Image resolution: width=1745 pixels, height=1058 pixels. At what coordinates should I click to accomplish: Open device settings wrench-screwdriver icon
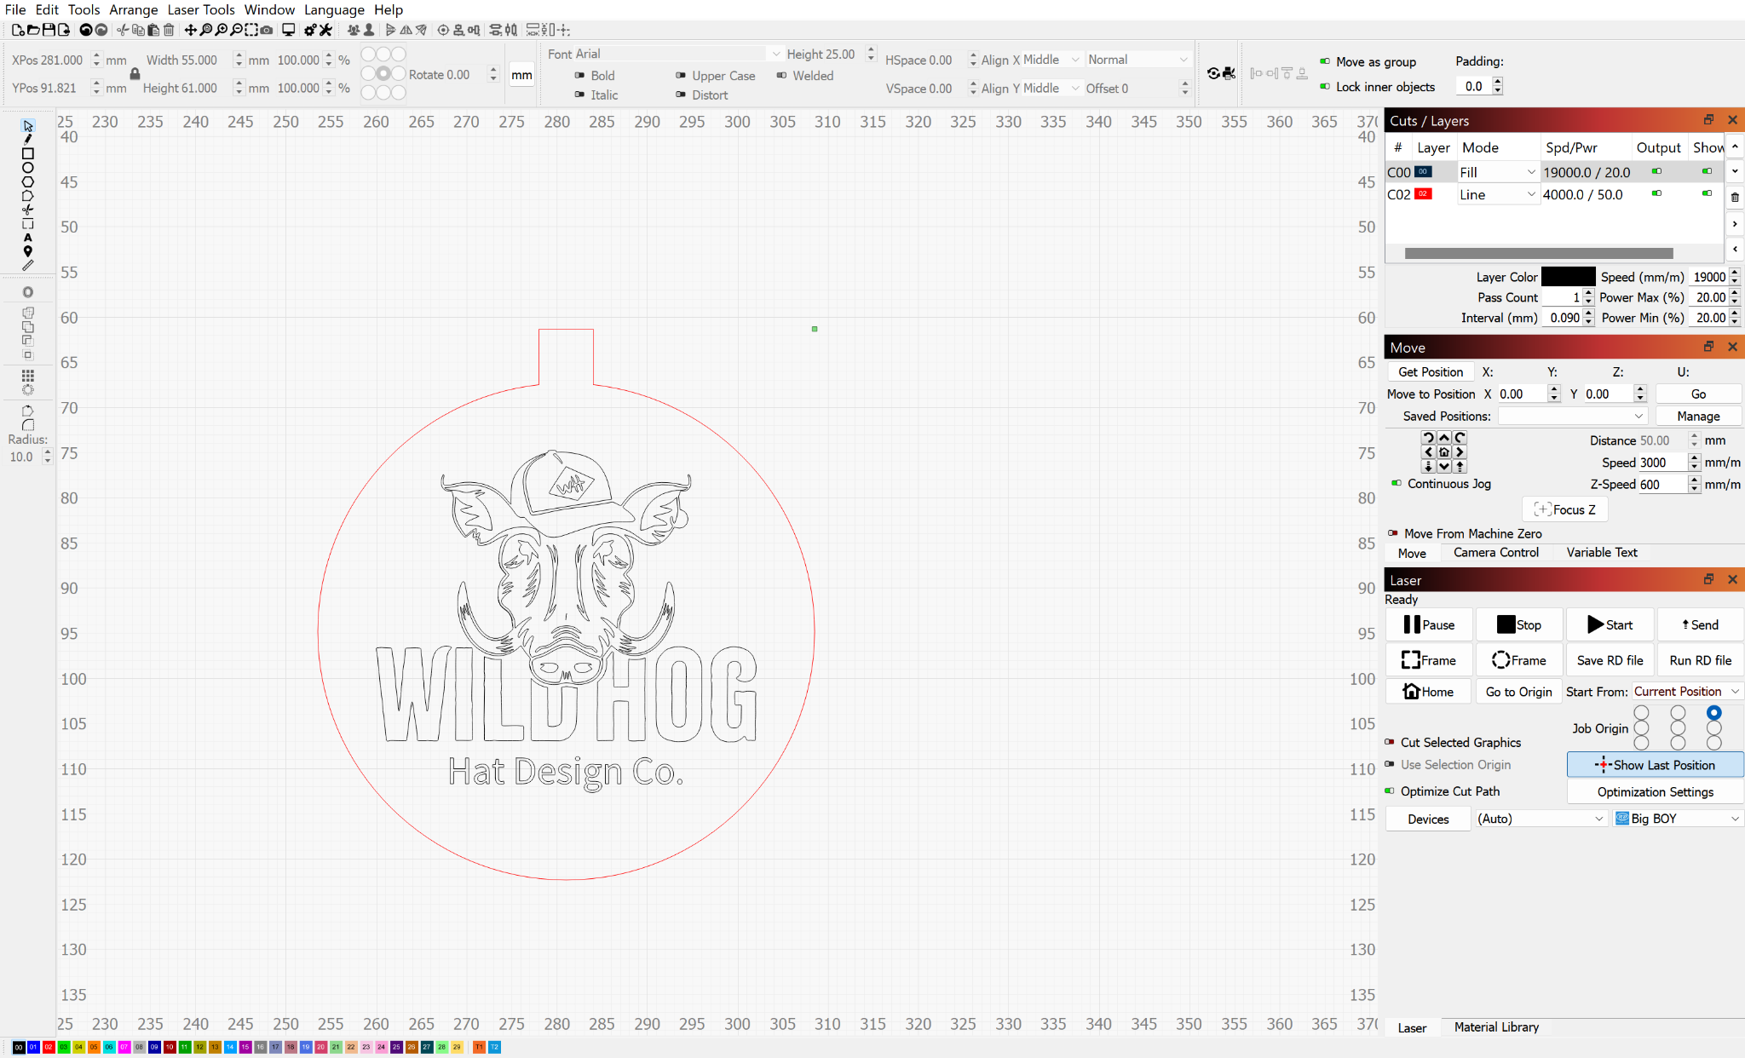coord(325,30)
